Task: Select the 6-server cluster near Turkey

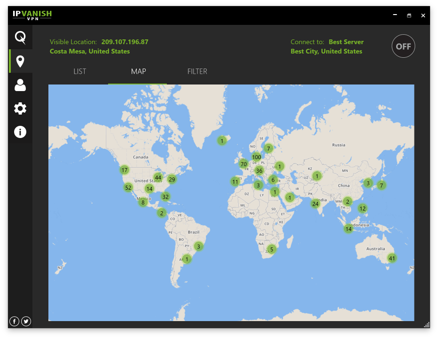Action: 273,180
